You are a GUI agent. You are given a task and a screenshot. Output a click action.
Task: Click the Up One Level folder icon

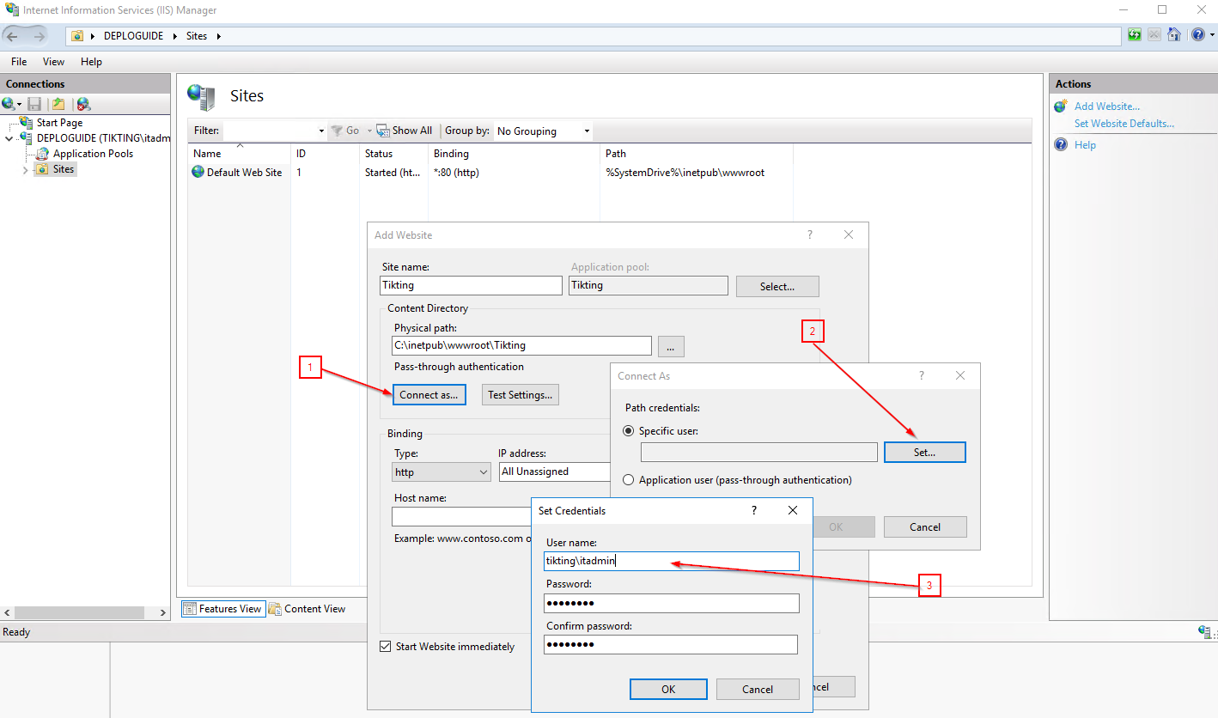pyautogui.click(x=58, y=104)
